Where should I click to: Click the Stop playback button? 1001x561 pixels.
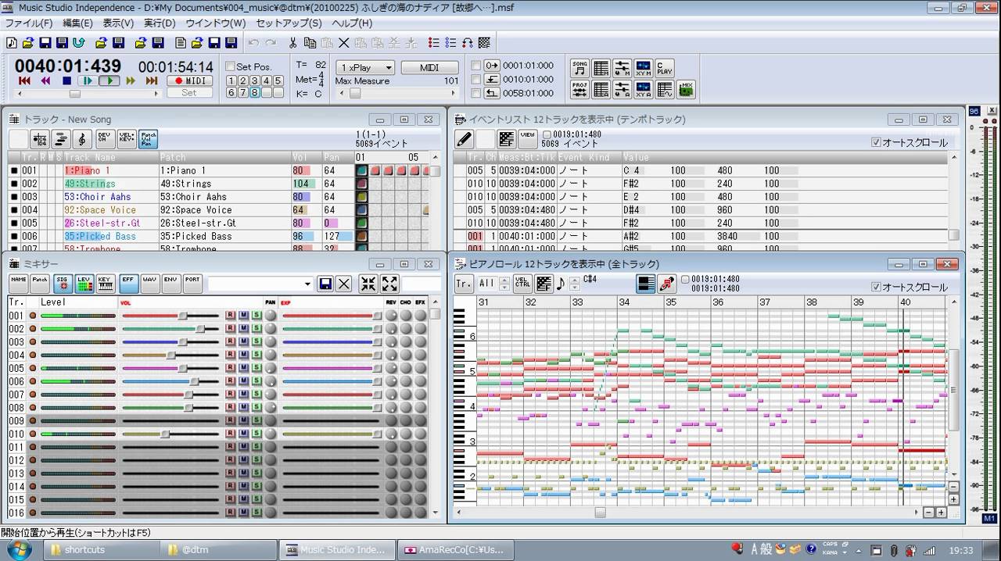click(x=66, y=80)
